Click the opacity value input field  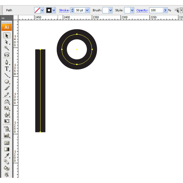156,10
